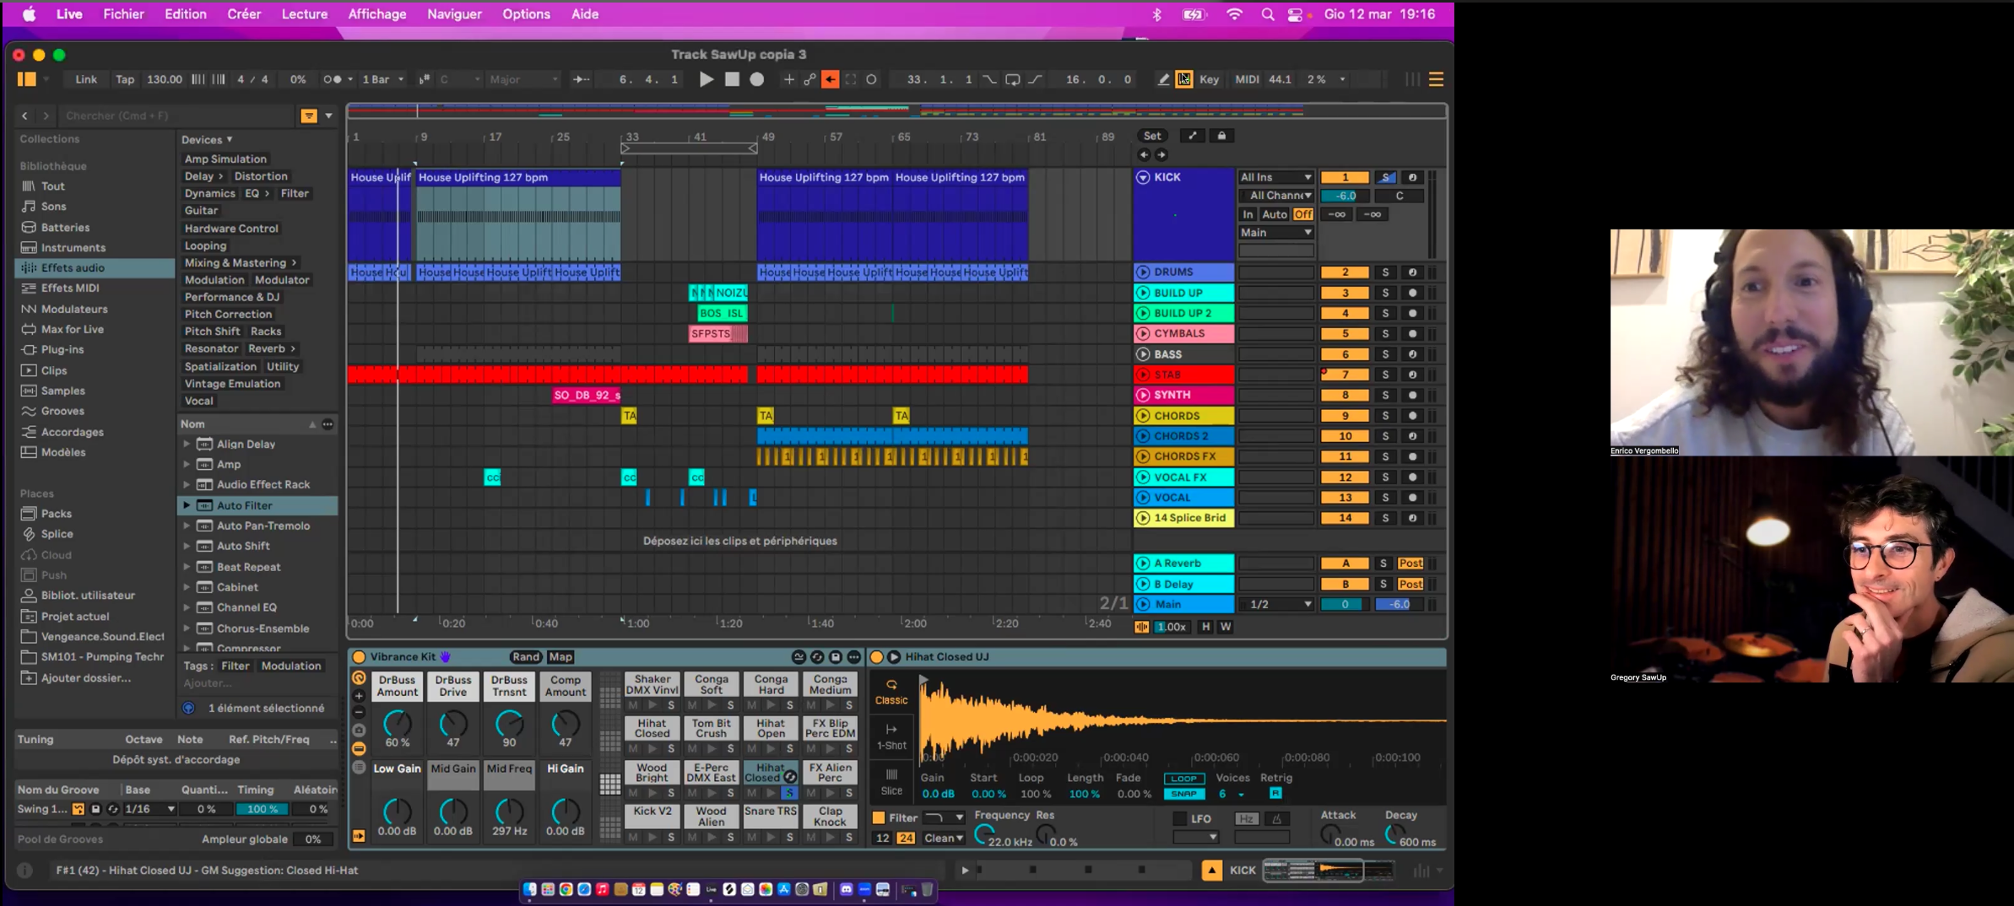
Task: Open the Créer menu
Action: 244,14
